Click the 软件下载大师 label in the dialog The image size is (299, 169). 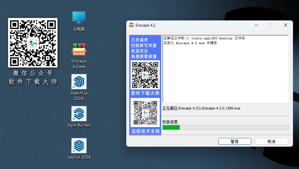tap(145, 93)
